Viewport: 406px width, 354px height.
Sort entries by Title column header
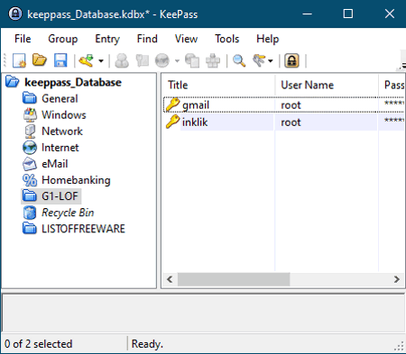[x=218, y=85]
